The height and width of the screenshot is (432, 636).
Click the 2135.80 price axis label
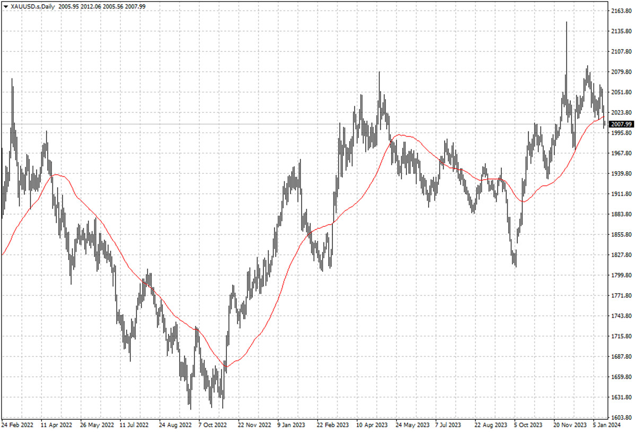(x=621, y=32)
